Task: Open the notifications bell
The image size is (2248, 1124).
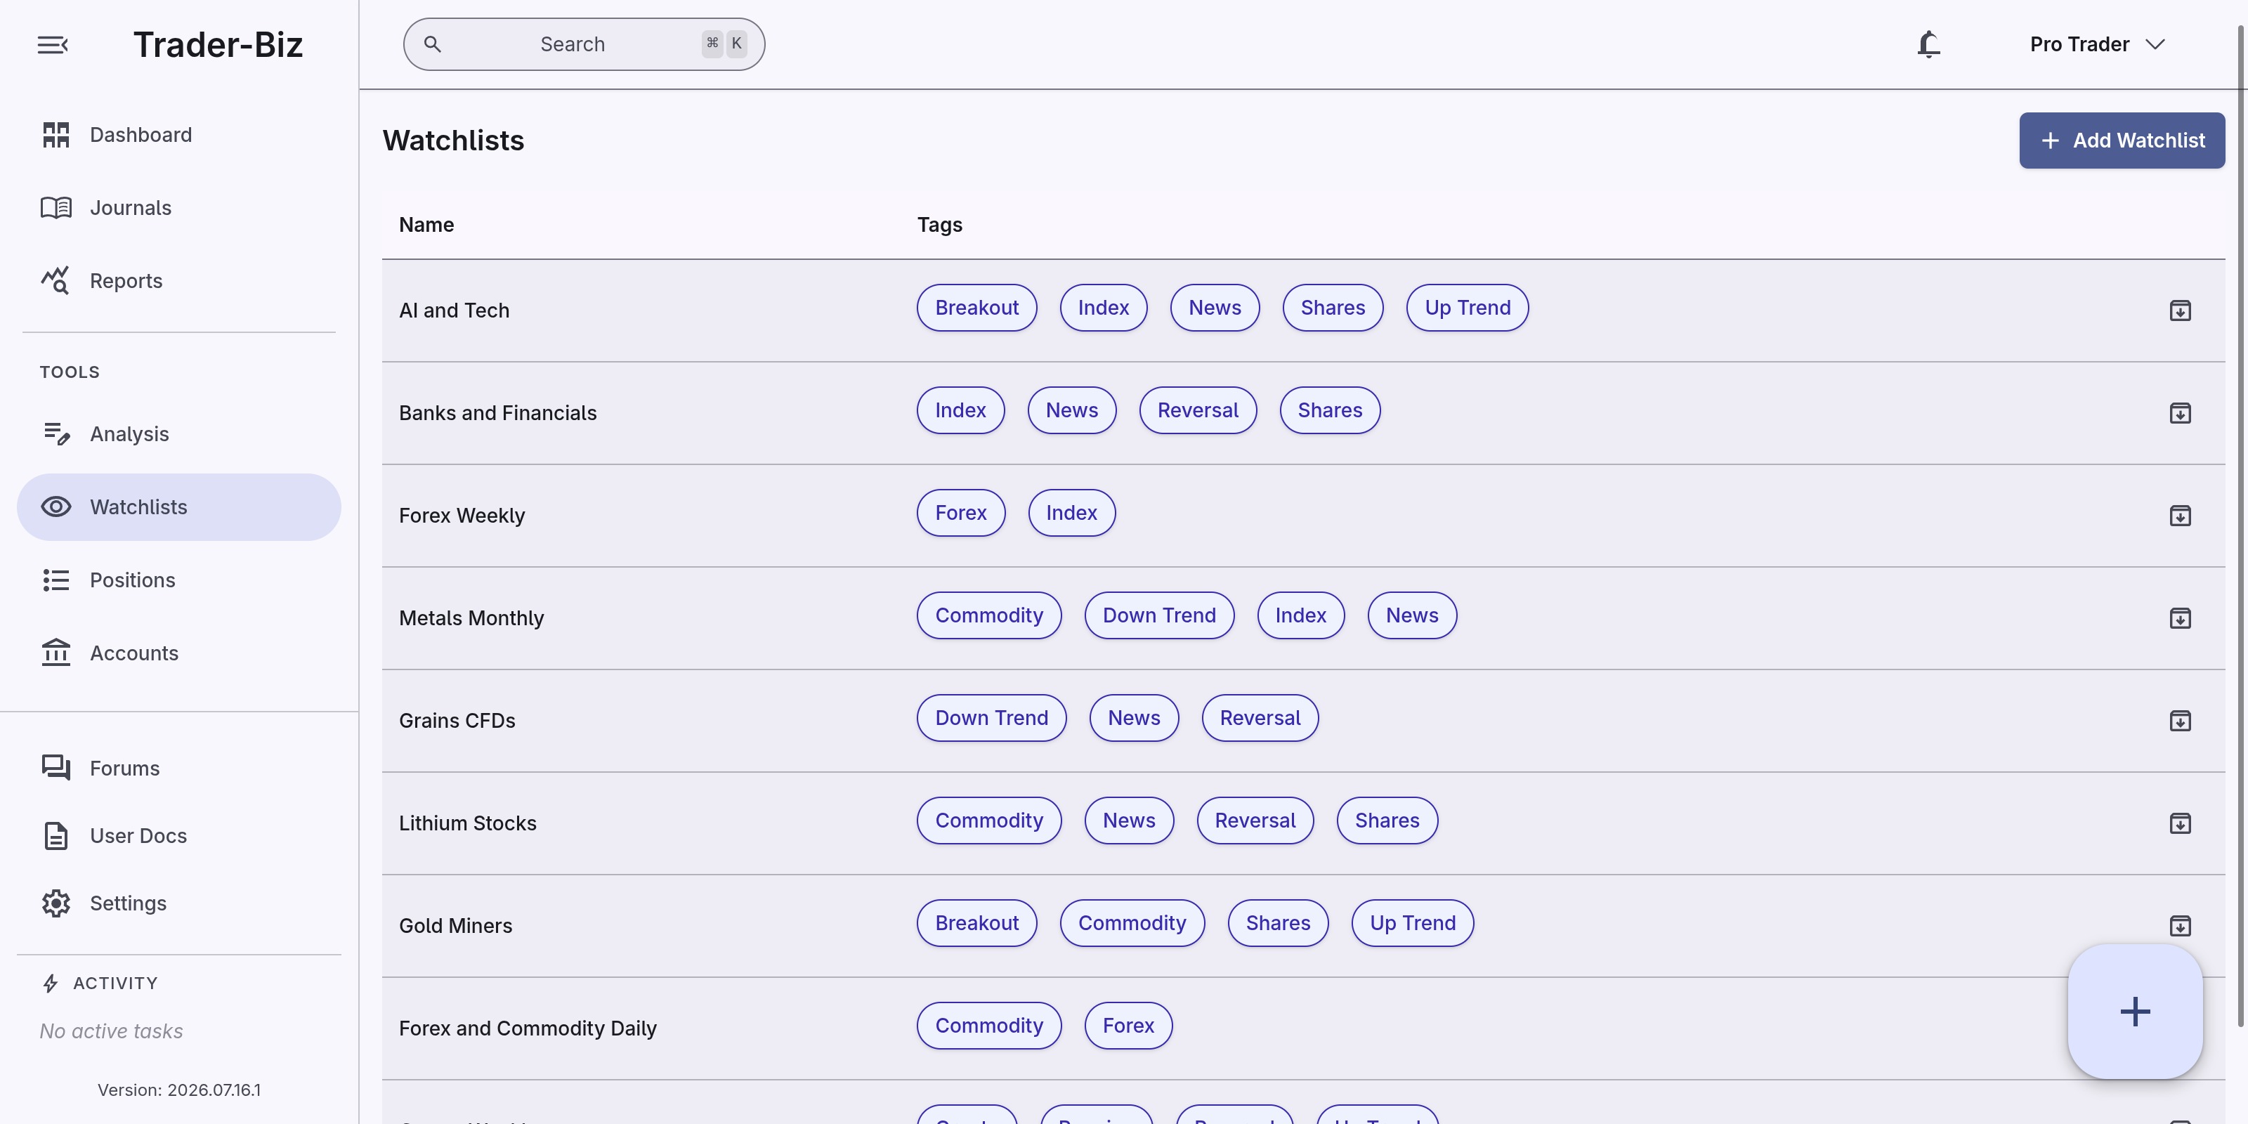Action: pos(1928,44)
